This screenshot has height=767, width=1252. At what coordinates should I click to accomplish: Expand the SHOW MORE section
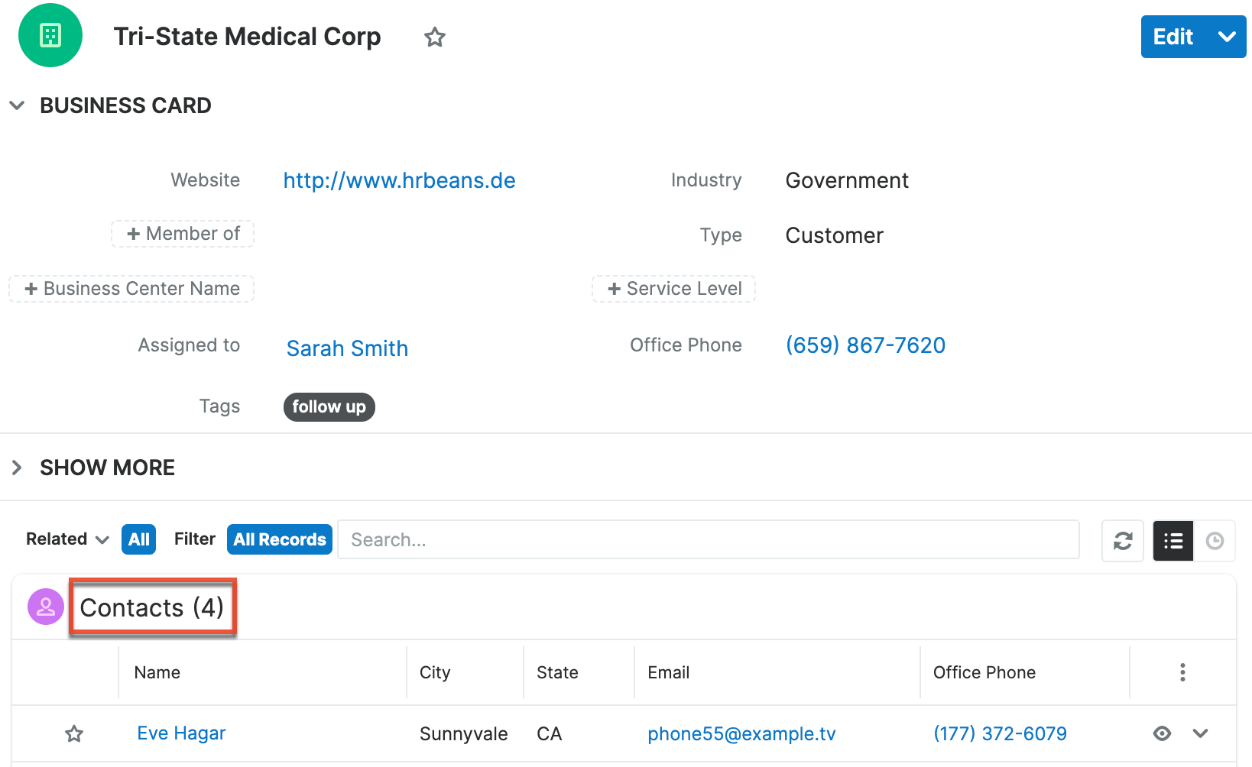pyautogui.click(x=17, y=468)
